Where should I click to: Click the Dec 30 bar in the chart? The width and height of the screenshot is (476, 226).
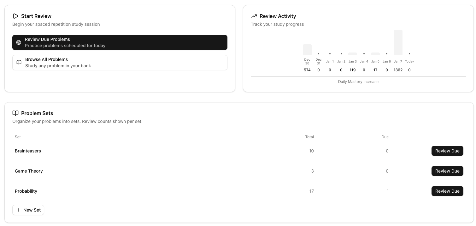pos(307,50)
